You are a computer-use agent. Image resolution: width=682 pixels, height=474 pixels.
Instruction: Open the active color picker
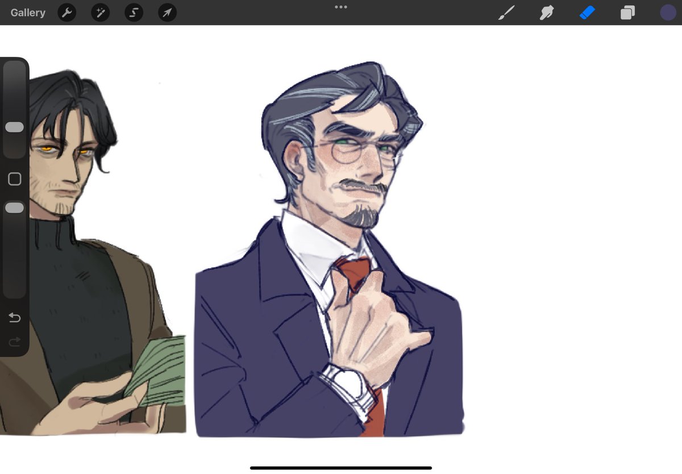(x=668, y=13)
